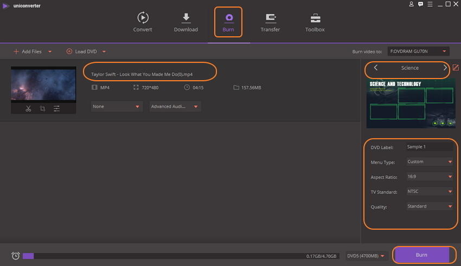
Task: Click the Add Files button
Action: [x=28, y=51]
